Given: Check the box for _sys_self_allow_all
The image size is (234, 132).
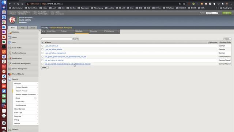Looking at the screenshot, I should (42, 46).
